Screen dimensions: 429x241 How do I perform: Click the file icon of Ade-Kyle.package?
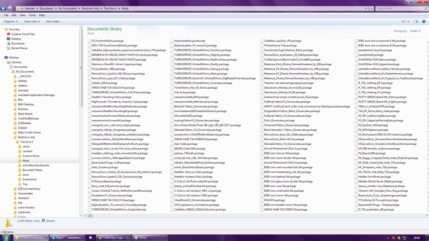pyautogui.click(x=172, y=92)
